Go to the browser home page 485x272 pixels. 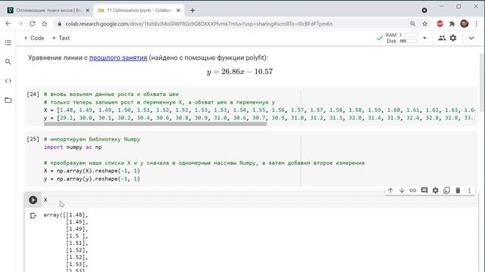45,23
